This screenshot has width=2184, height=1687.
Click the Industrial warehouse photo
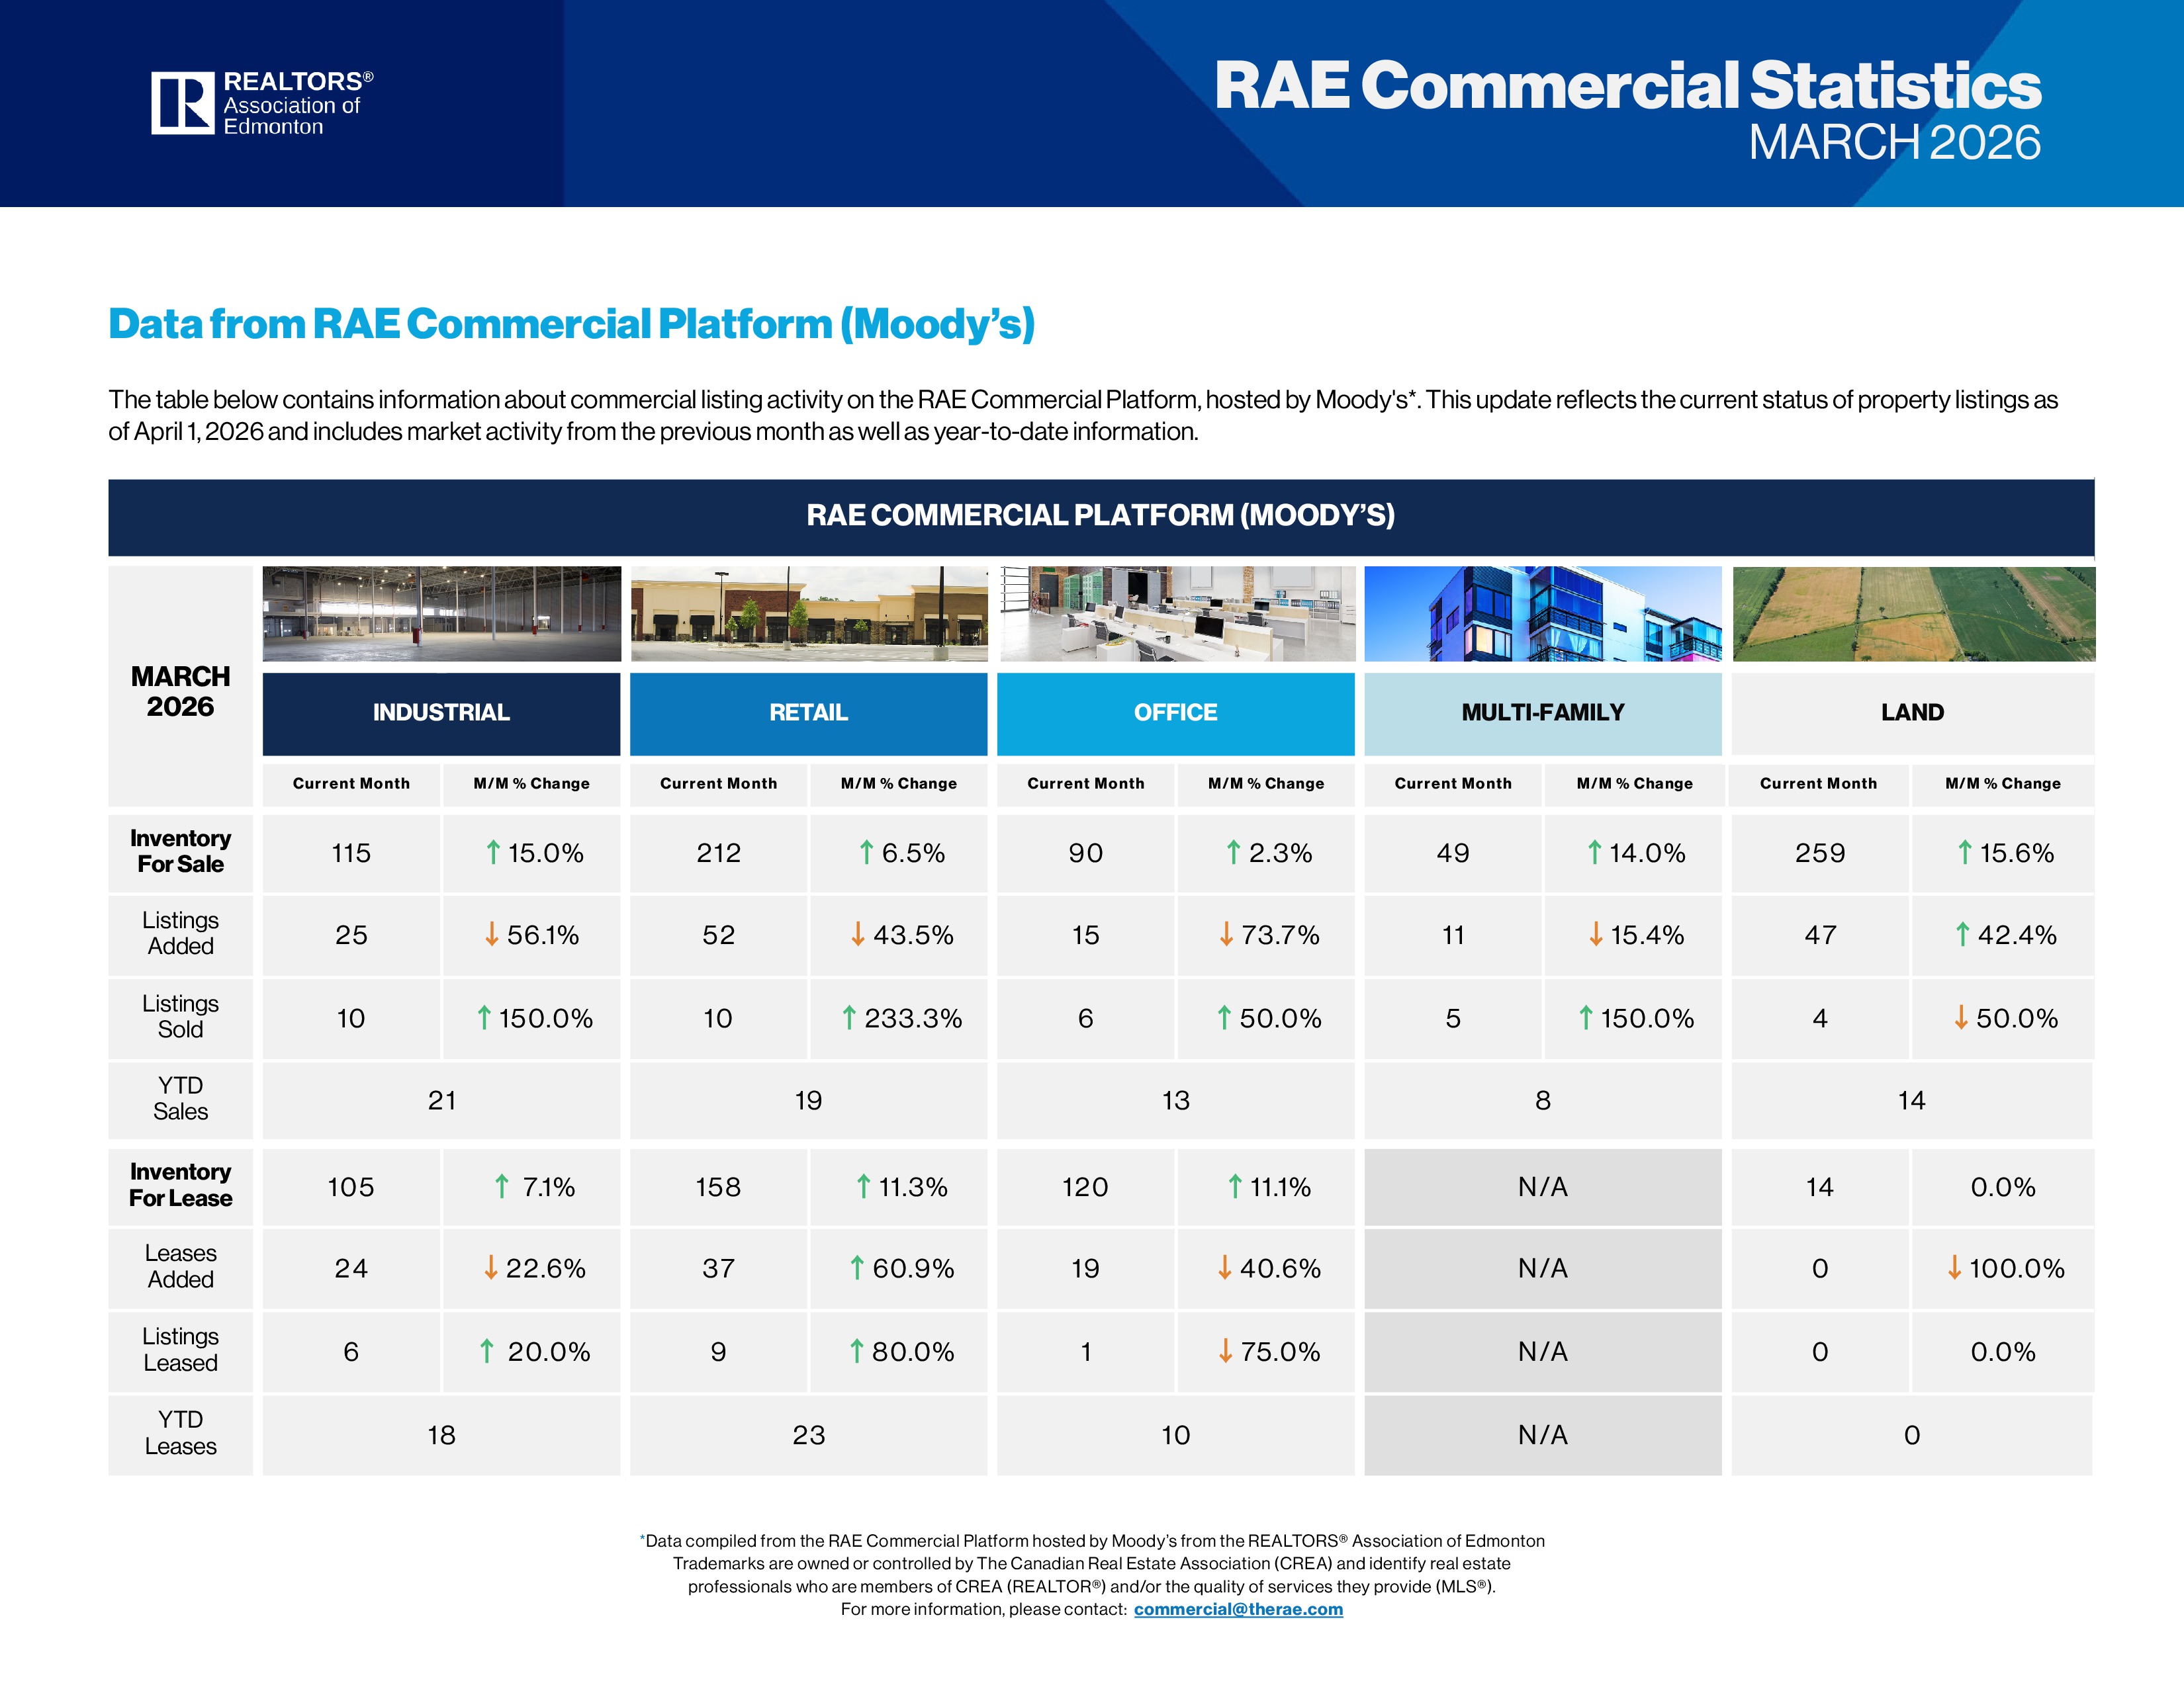point(441,614)
